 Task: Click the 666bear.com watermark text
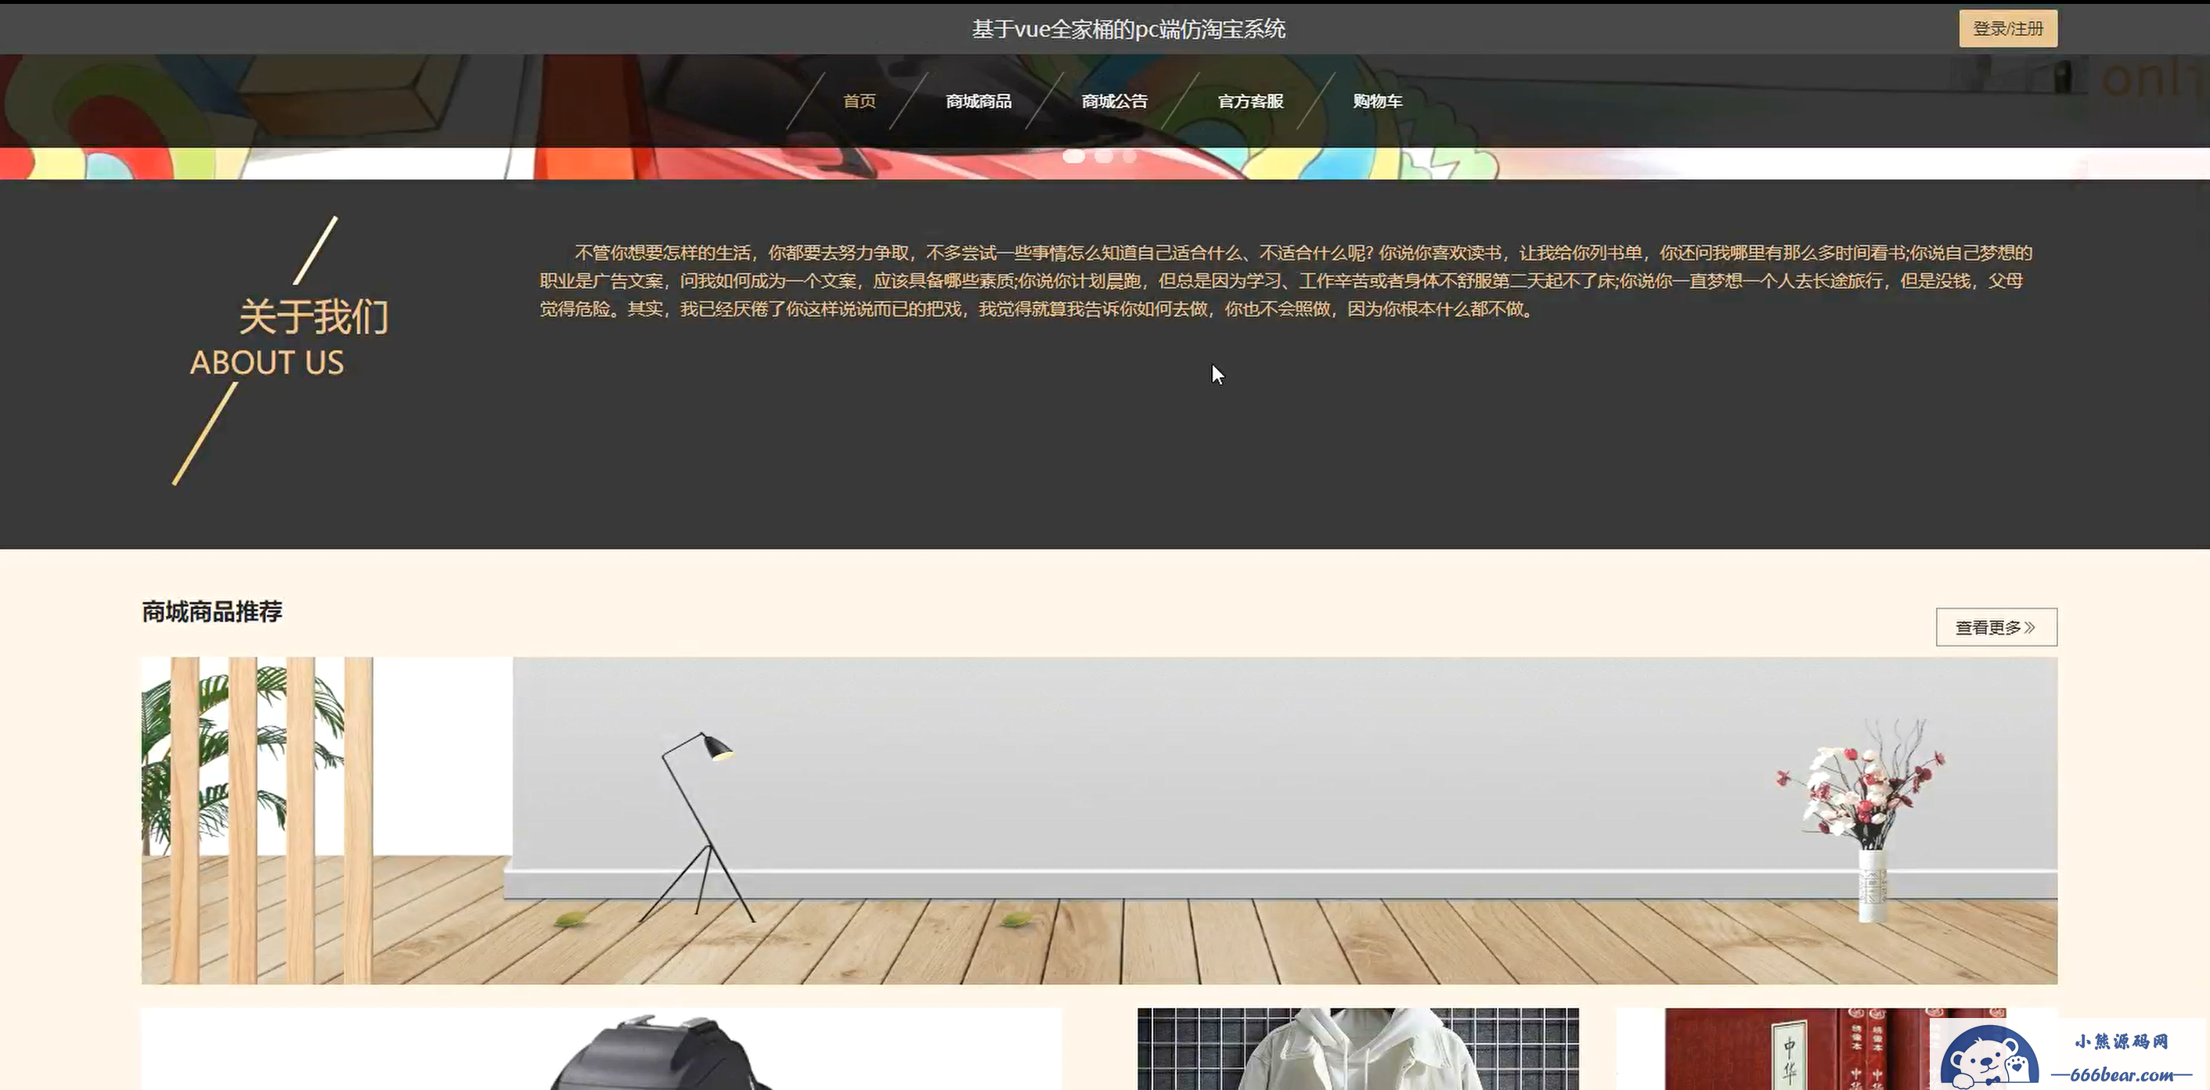(2121, 1074)
